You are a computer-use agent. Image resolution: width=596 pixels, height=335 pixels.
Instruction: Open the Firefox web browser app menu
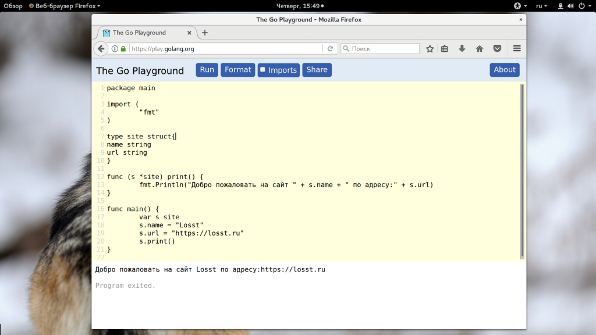pyautogui.click(x=64, y=6)
